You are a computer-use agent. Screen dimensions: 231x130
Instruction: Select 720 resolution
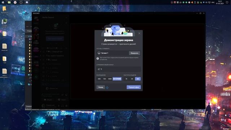[x=104, y=79]
